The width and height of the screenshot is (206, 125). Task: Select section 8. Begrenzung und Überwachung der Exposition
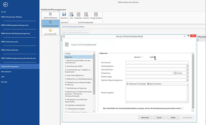[x=78, y=94]
